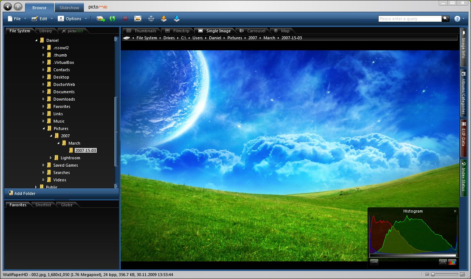
Task: Click Users in the breadcrumb path
Action: [198, 38]
